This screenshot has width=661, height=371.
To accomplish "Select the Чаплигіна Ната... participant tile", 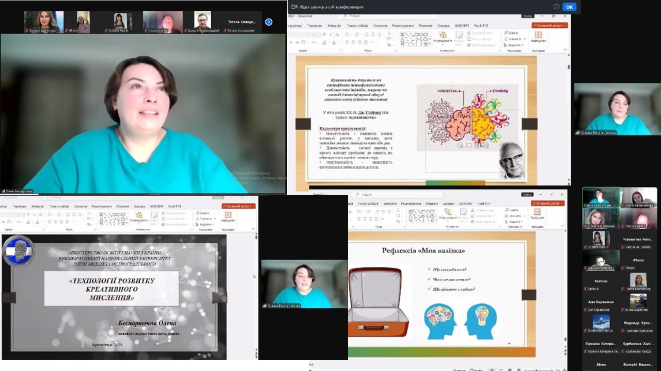I will (x=639, y=240).
